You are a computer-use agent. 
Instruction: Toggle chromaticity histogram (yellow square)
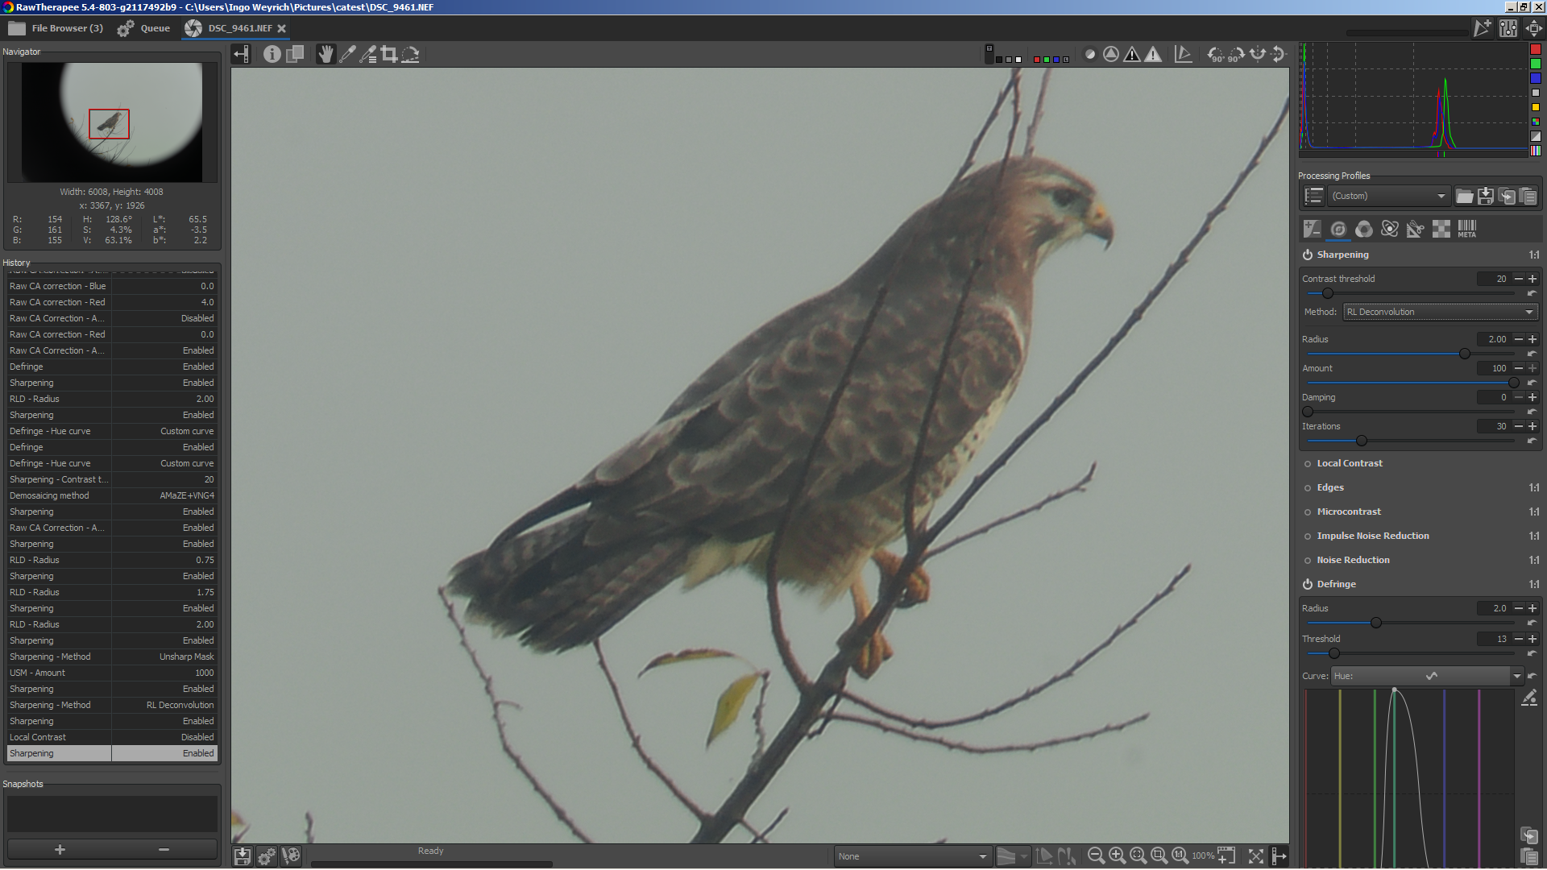click(1536, 107)
